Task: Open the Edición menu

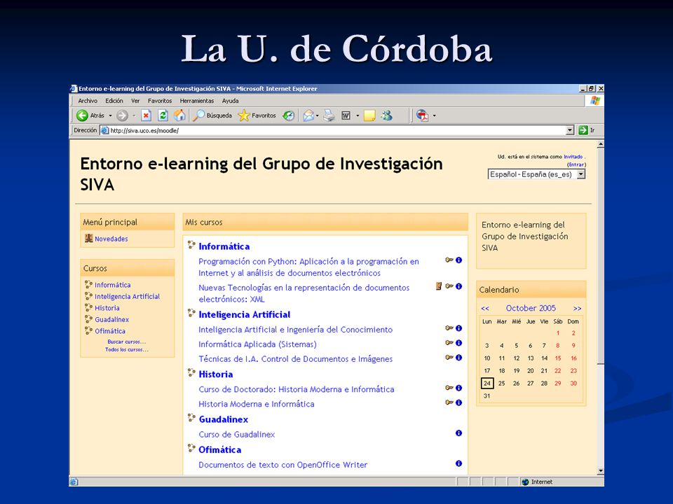Action: click(x=114, y=101)
